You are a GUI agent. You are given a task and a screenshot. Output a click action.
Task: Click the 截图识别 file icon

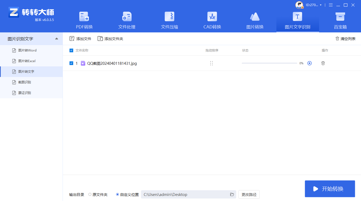14,82
